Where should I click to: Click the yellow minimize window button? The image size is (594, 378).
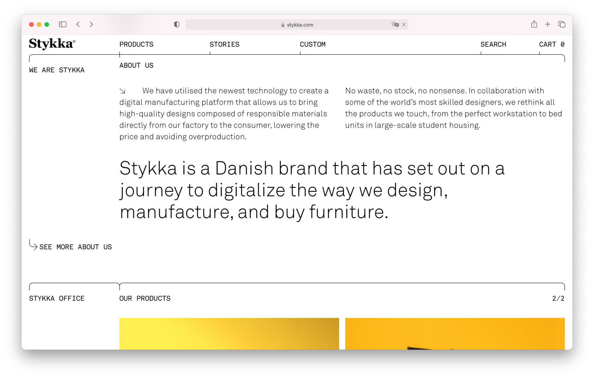[39, 24]
